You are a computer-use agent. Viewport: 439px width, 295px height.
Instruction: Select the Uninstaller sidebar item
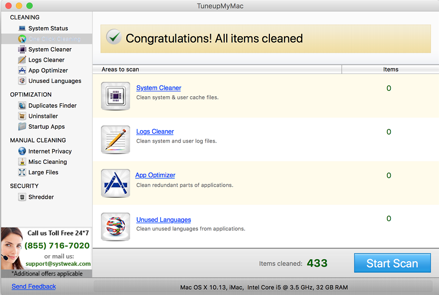(43, 116)
